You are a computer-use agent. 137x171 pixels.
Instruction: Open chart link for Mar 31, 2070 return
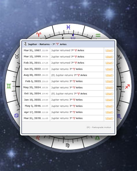tap(109, 118)
